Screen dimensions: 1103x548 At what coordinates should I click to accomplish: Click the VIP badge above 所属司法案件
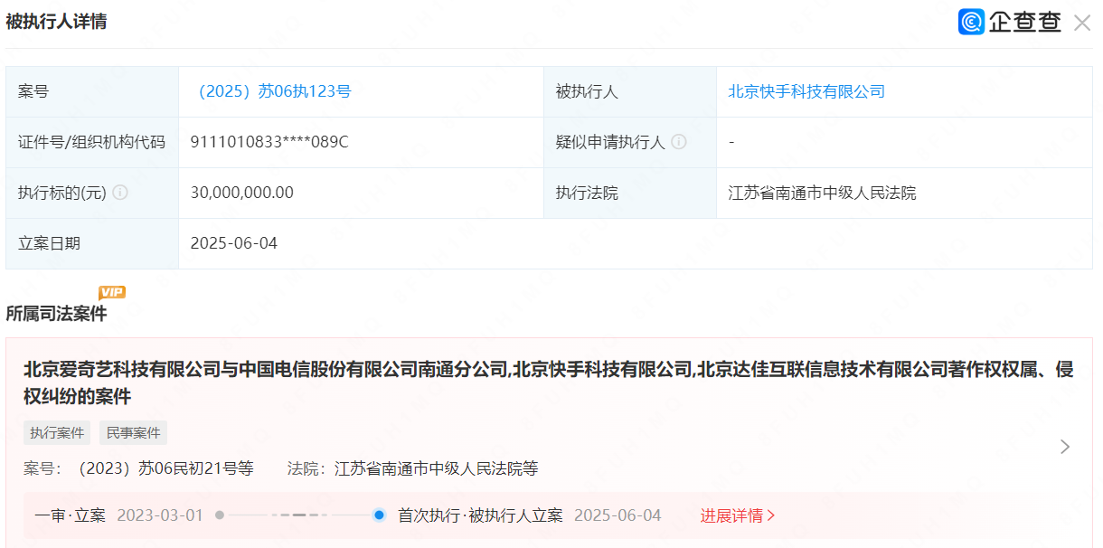point(112,292)
